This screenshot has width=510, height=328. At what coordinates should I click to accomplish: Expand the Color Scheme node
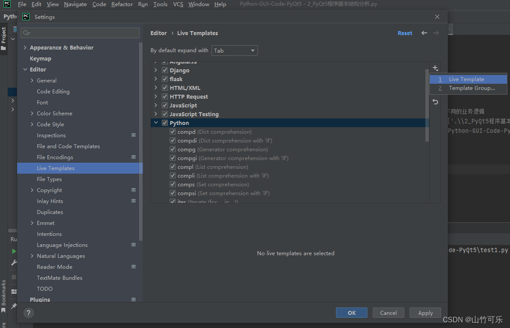[x=32, y=113]
